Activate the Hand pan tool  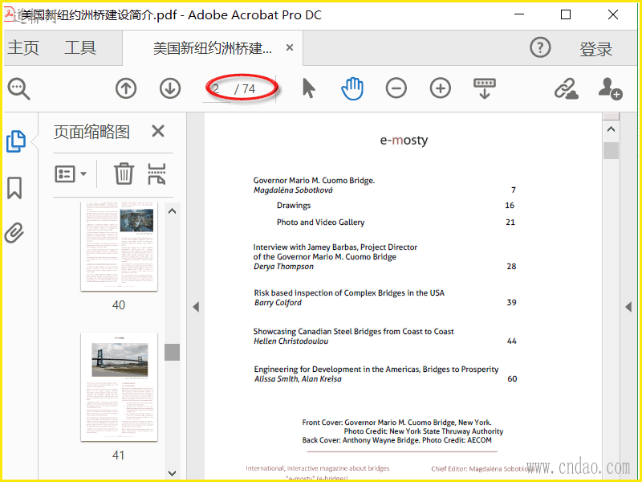click(352, 88)
